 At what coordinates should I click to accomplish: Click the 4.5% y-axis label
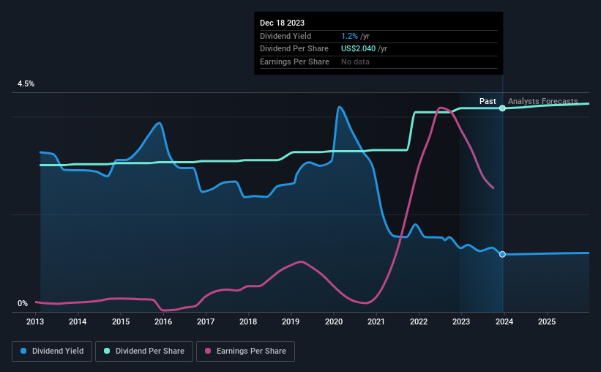pos(26,84)
